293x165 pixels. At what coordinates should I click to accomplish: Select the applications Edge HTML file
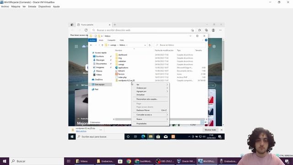click(x=123, y=67)
